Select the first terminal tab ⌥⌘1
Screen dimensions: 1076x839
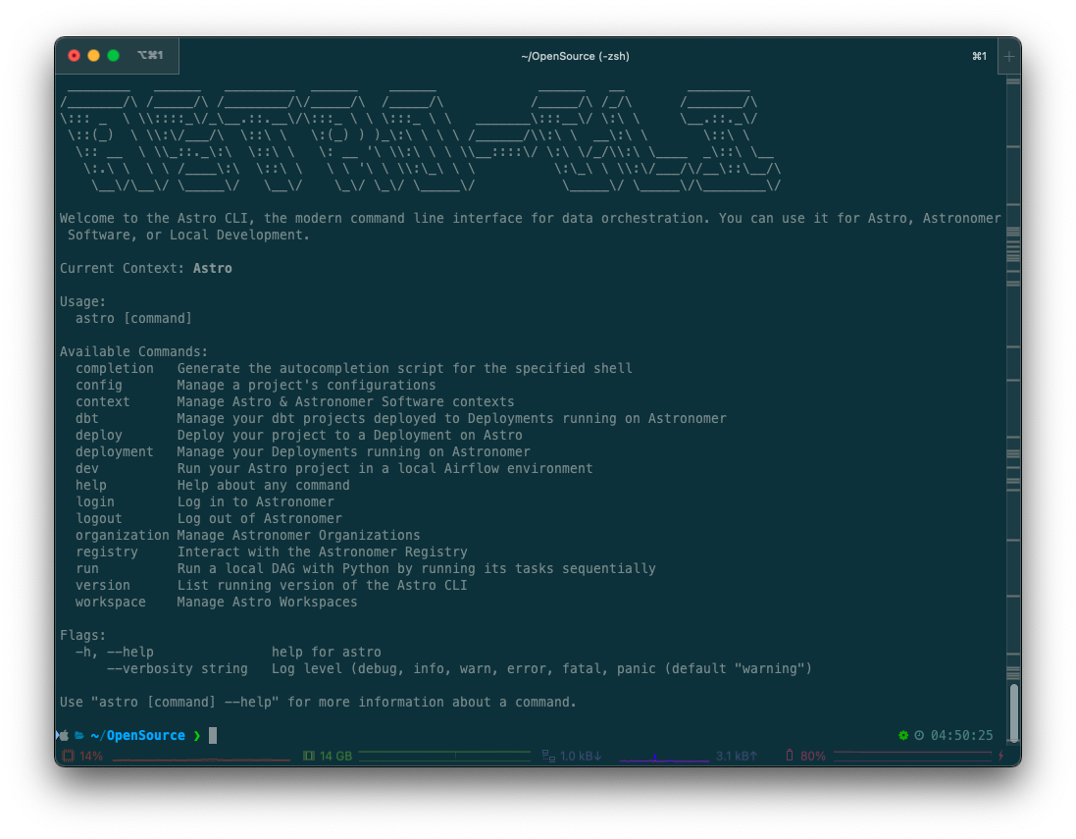tap(150, 56)
